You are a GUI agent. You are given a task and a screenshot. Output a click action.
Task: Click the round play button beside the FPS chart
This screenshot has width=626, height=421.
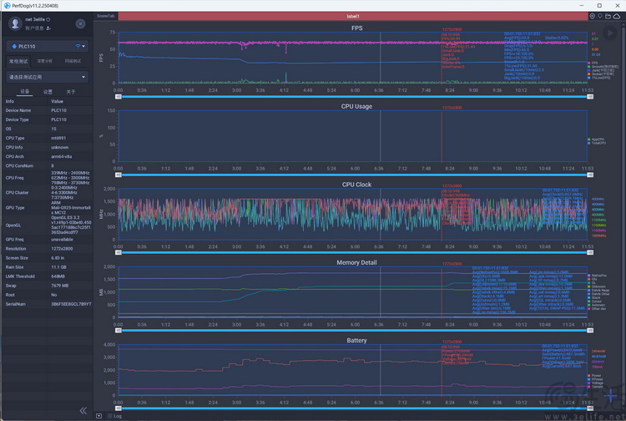coord(609,33)
